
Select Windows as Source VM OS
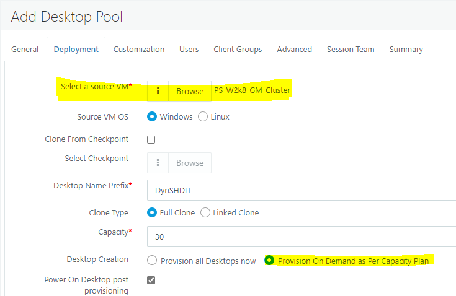[x=151, y=116]
